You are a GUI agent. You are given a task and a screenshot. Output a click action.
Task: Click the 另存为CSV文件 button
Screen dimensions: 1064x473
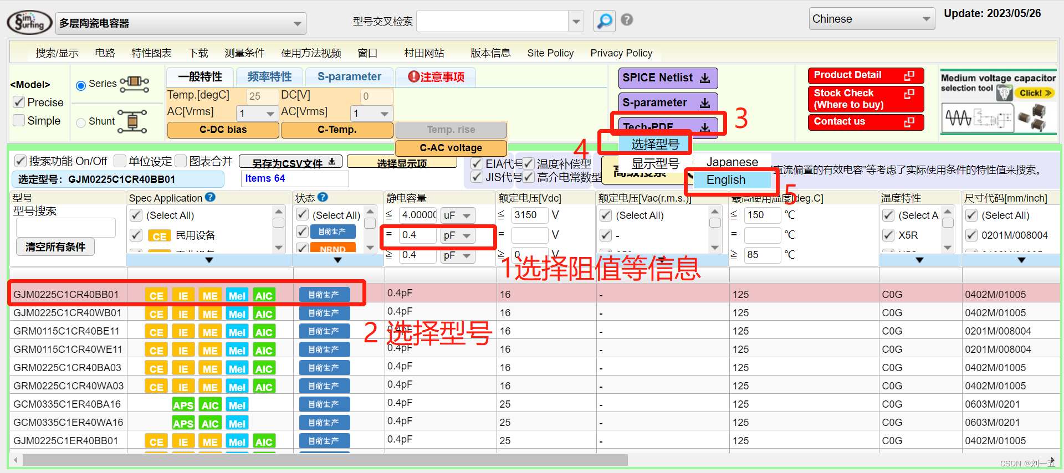[290, 162]
